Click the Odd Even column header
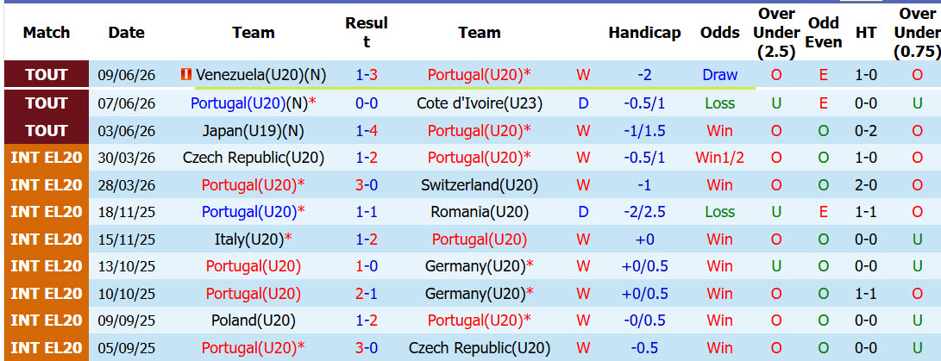The height and width of the screenshot is (361, 941). (824, 33)
